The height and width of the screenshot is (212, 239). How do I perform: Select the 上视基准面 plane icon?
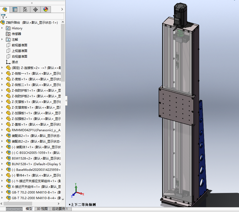pos(8,51)
